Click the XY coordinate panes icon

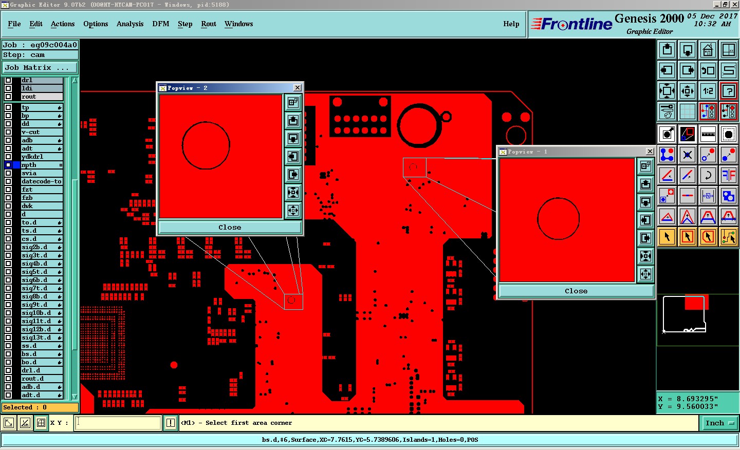point(729,50)
